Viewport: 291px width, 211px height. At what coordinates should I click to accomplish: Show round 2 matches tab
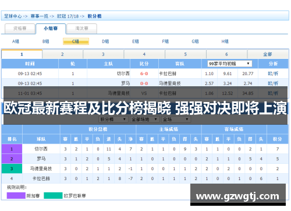click(62, 54)
